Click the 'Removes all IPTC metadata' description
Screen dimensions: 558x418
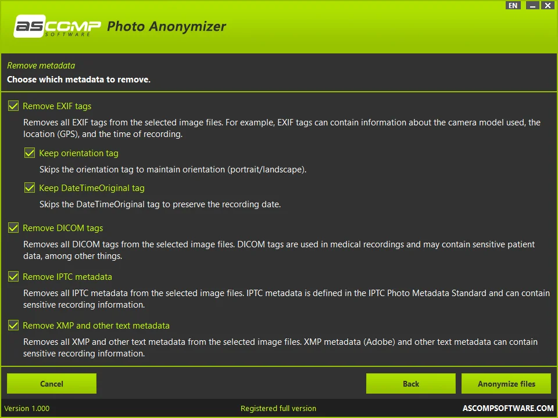[x=287, y=298]
